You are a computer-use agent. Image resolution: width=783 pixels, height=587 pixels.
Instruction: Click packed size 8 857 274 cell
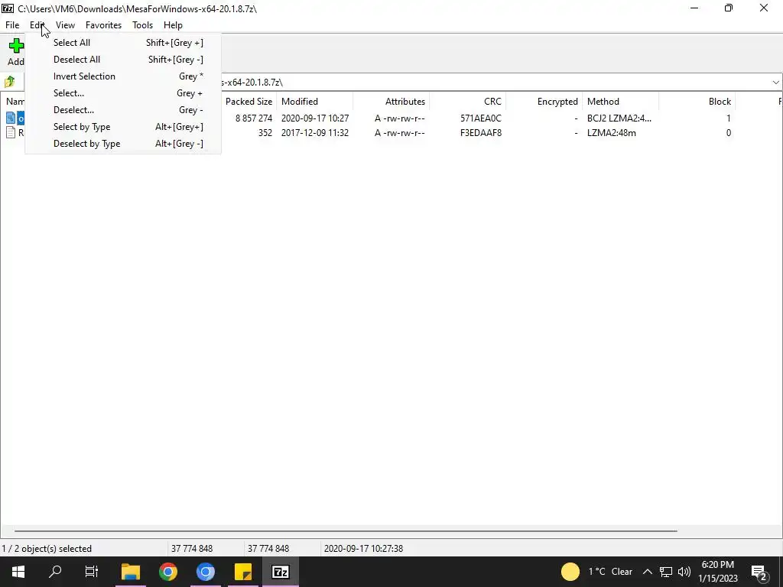click(x=254, y=118)
